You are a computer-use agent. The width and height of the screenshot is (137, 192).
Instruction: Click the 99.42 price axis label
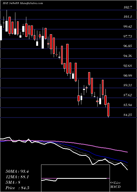pos(128,26)
